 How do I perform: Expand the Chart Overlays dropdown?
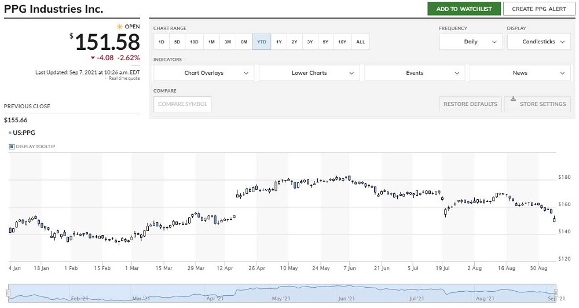pyautogui.click(x=204, y=73)
